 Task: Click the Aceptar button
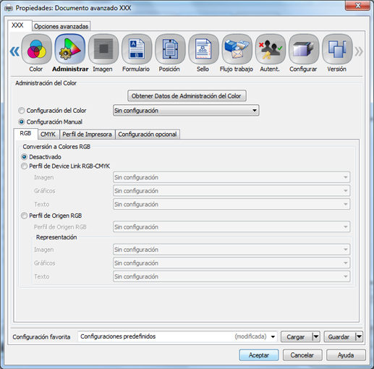[x=259, y=355]
